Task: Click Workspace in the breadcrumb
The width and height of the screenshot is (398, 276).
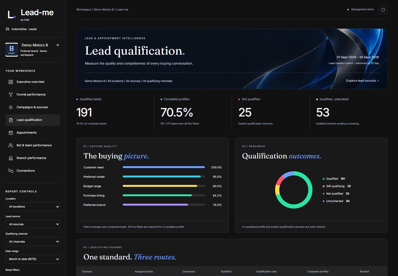Action: click(83, 10)
